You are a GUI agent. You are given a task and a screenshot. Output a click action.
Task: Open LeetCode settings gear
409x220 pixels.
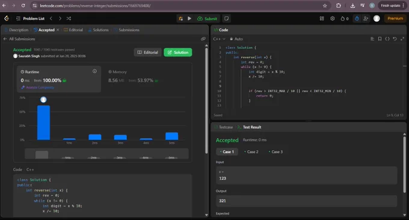click(x=332, y=19)
